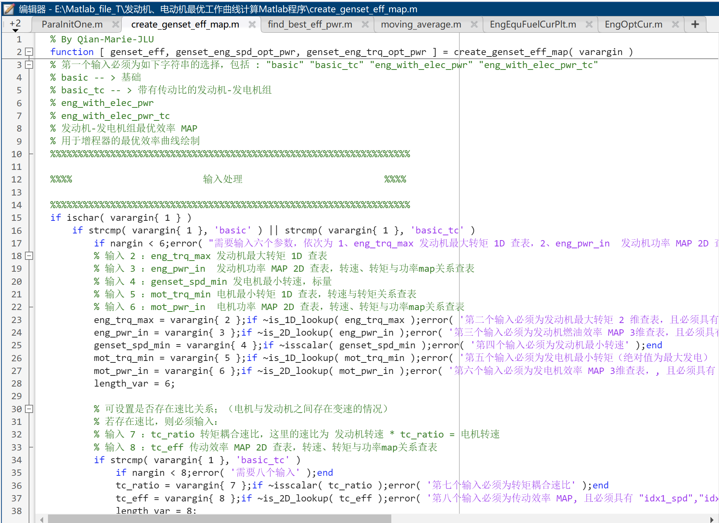The height and width of the screenshot is (523, 719).
Task: Open the moving_average.m tab
Action: pos(421,25)
